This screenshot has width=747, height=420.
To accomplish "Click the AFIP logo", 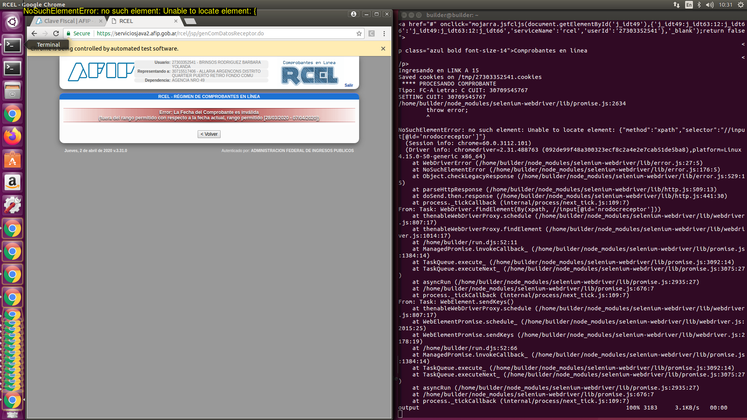I will 101,72.
